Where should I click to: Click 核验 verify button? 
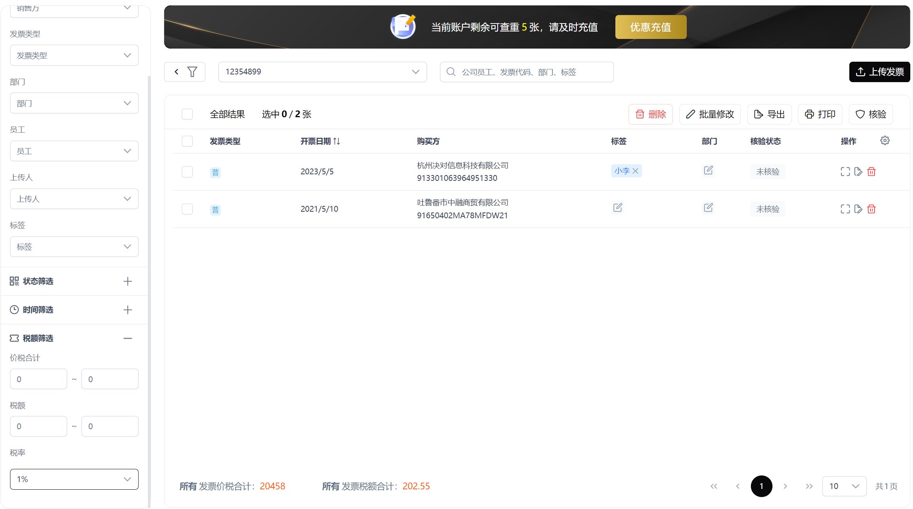click(871, 114)
